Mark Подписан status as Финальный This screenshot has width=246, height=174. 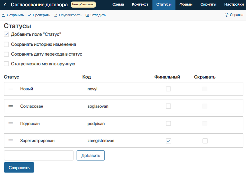point(168,123)
